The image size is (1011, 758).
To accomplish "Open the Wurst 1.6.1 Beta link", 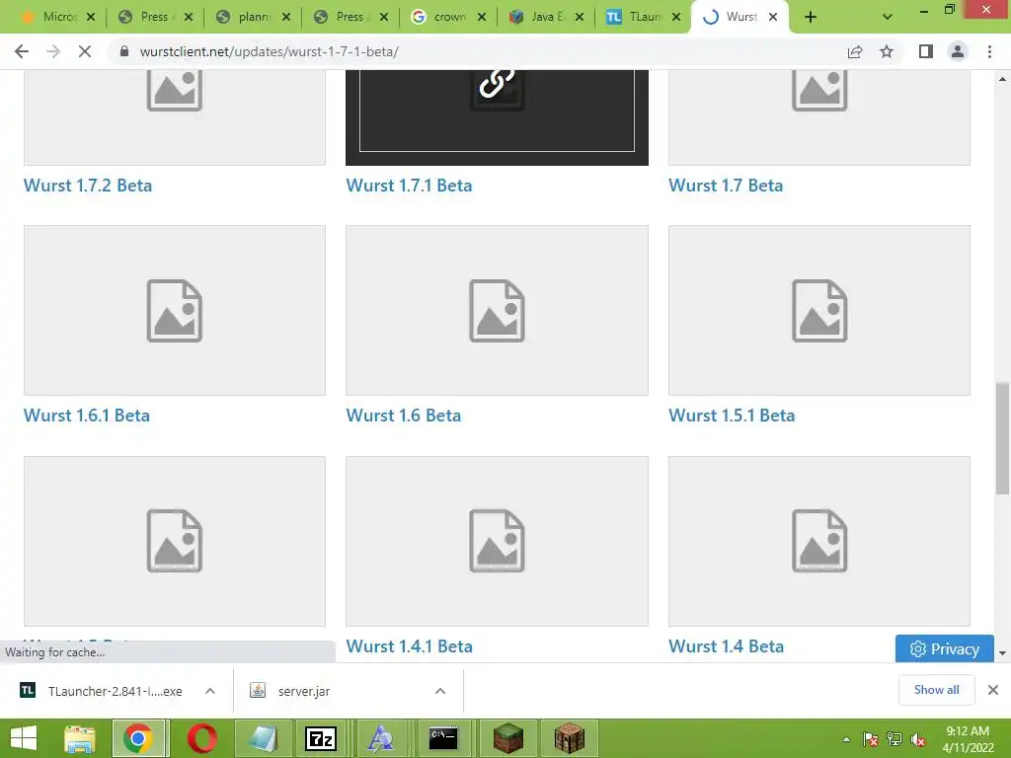I will (x=87, y=416).
